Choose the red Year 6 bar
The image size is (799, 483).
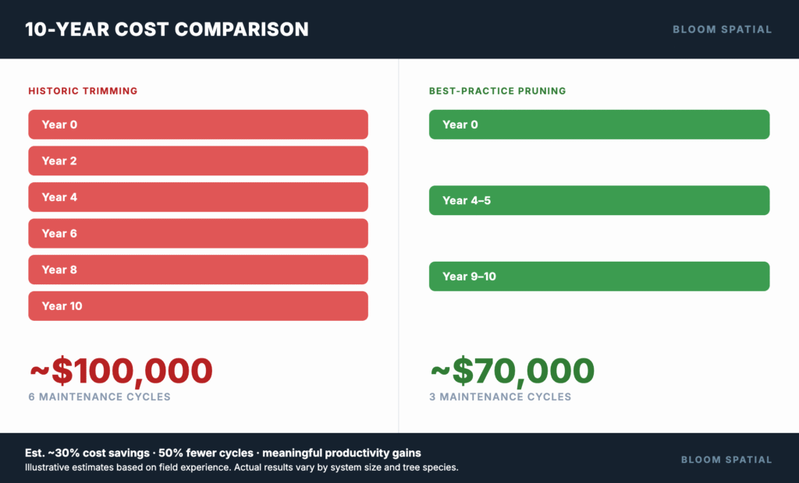(198, 233)
